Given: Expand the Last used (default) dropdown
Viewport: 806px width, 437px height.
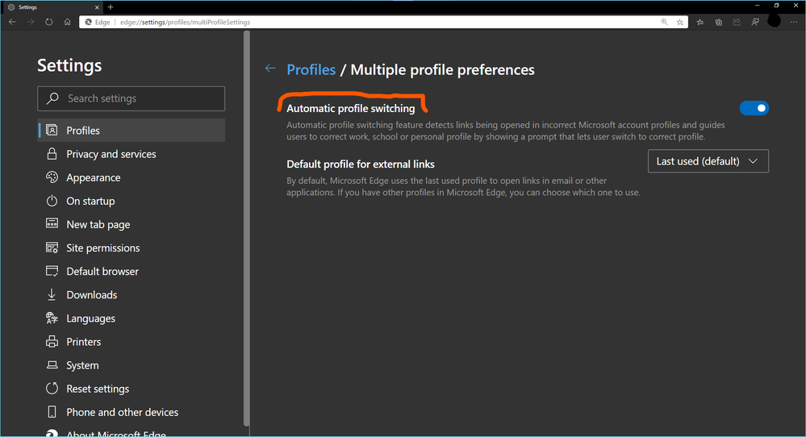Looking at the screenshot, I should coord(708,161).
